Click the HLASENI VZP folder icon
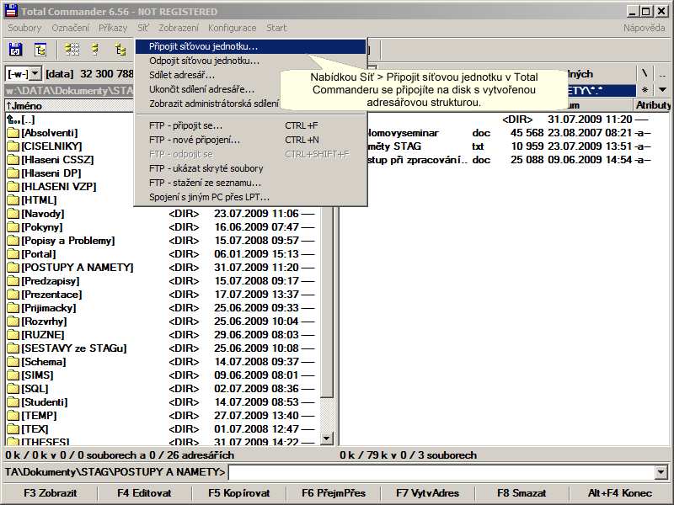674x505 pixels. (x=13, y=187)
